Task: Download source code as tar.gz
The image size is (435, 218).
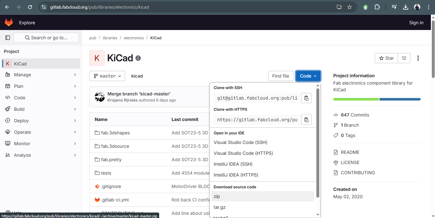Action: pos(262,207)
